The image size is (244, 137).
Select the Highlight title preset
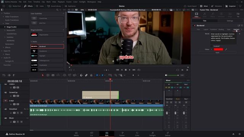click(x=47, y=56)
